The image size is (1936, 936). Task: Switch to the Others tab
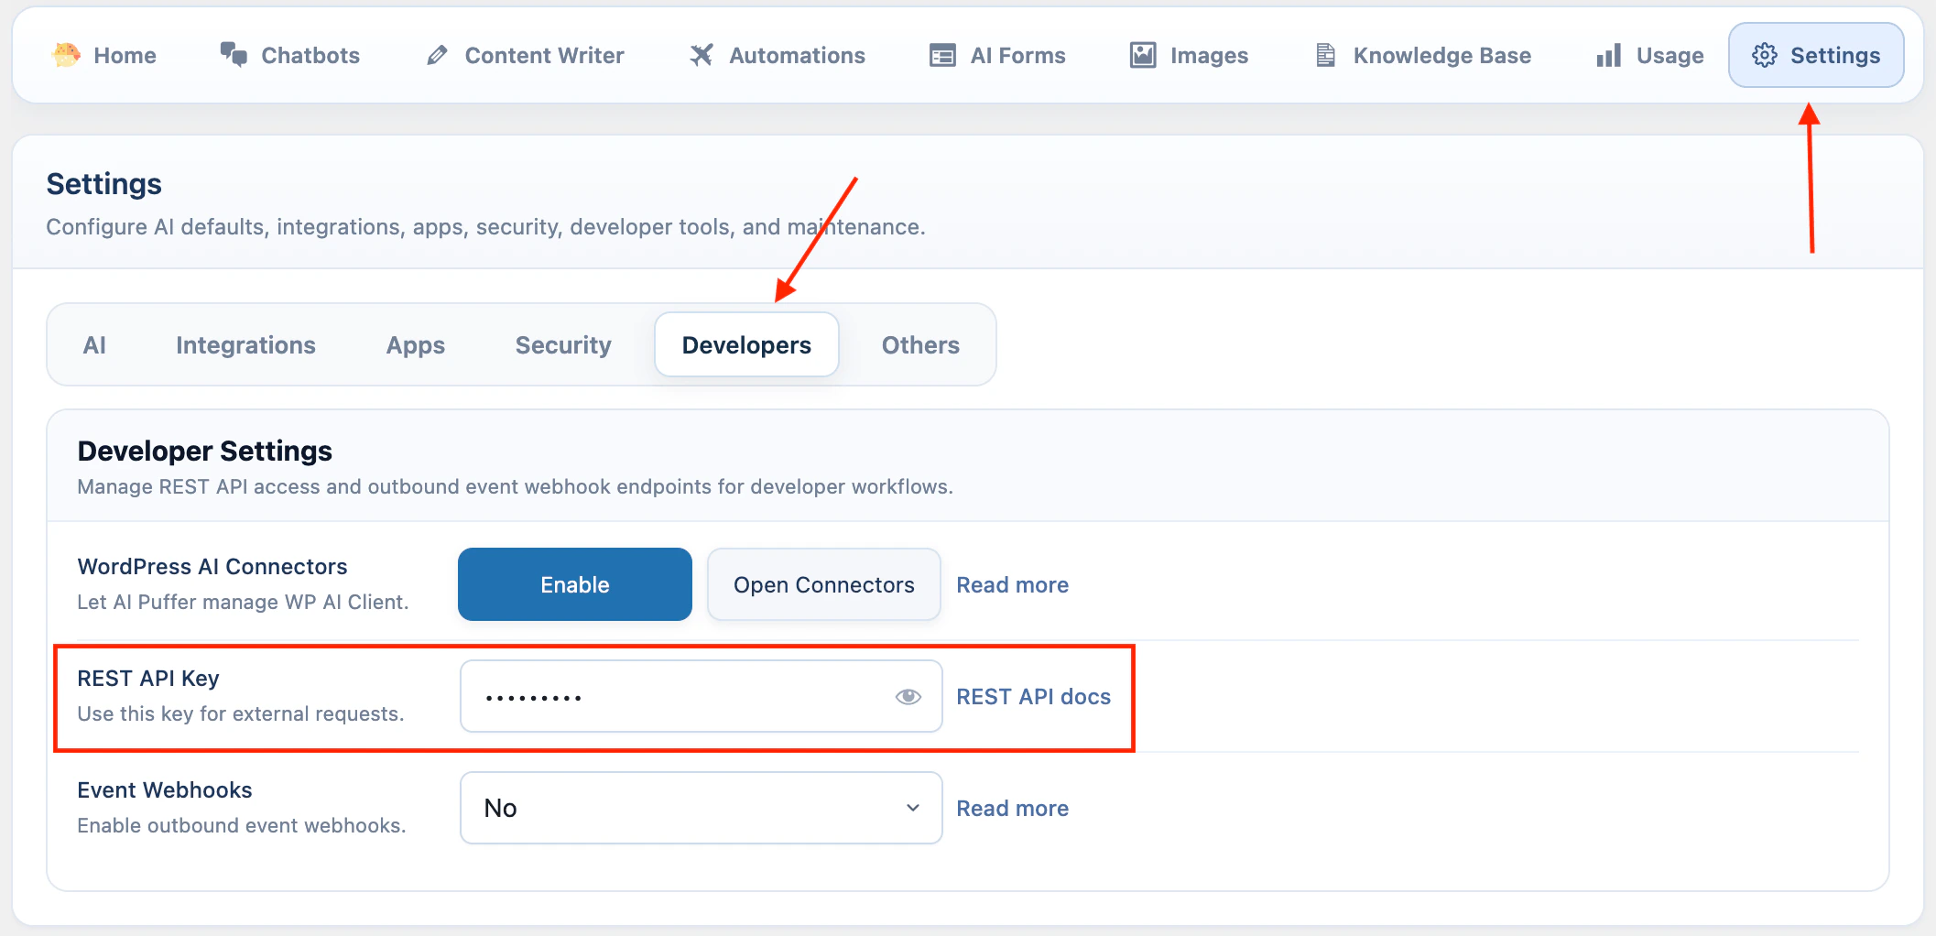click(x=920, y=345)
